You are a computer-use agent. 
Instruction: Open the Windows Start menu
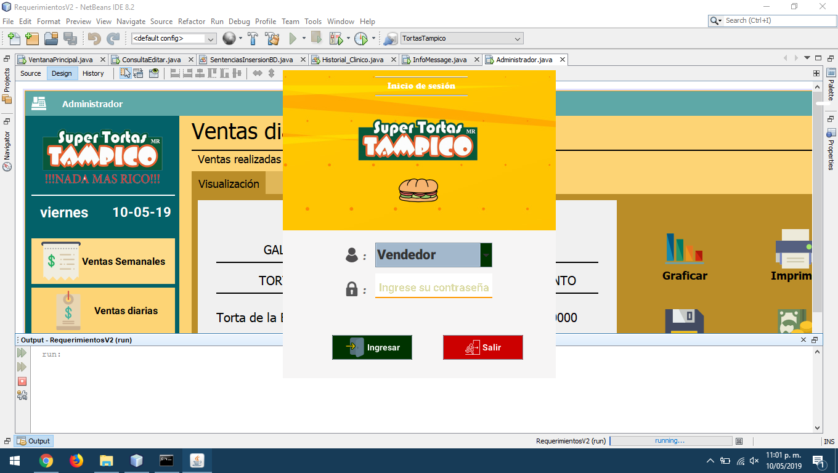pyautogui.click(x=15, y=461)
